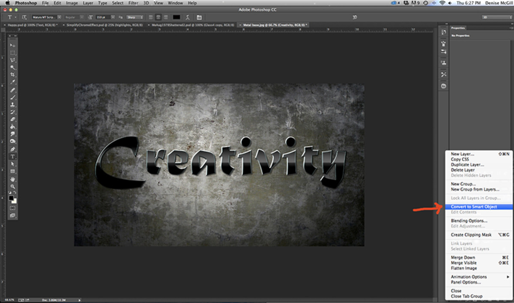
Task: Pick the Eyedropper tool
Action: [13, 82]
